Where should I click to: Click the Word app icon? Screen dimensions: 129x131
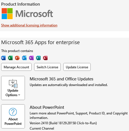(x=3, y=58)
